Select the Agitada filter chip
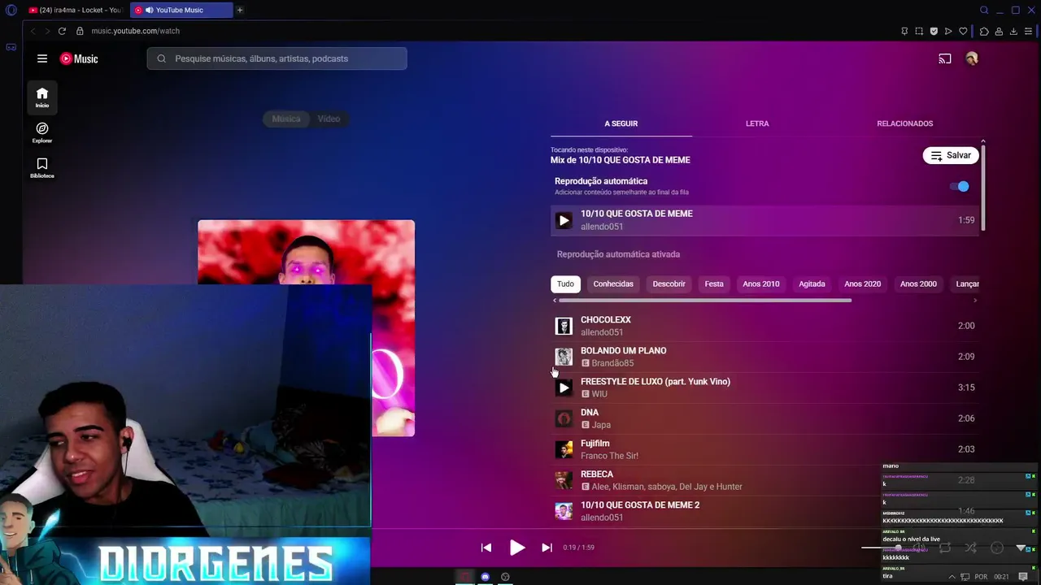 tap(812, 284)
